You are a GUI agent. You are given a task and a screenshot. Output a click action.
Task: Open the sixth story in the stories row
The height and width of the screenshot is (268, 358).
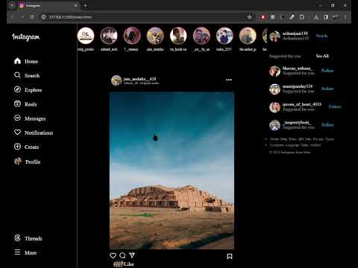201,36
